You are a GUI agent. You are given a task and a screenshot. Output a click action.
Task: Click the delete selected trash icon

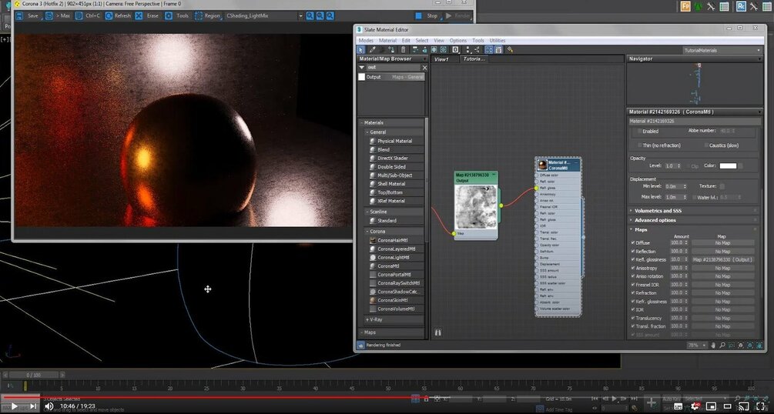pyautogui.click(x=404, y=50)
